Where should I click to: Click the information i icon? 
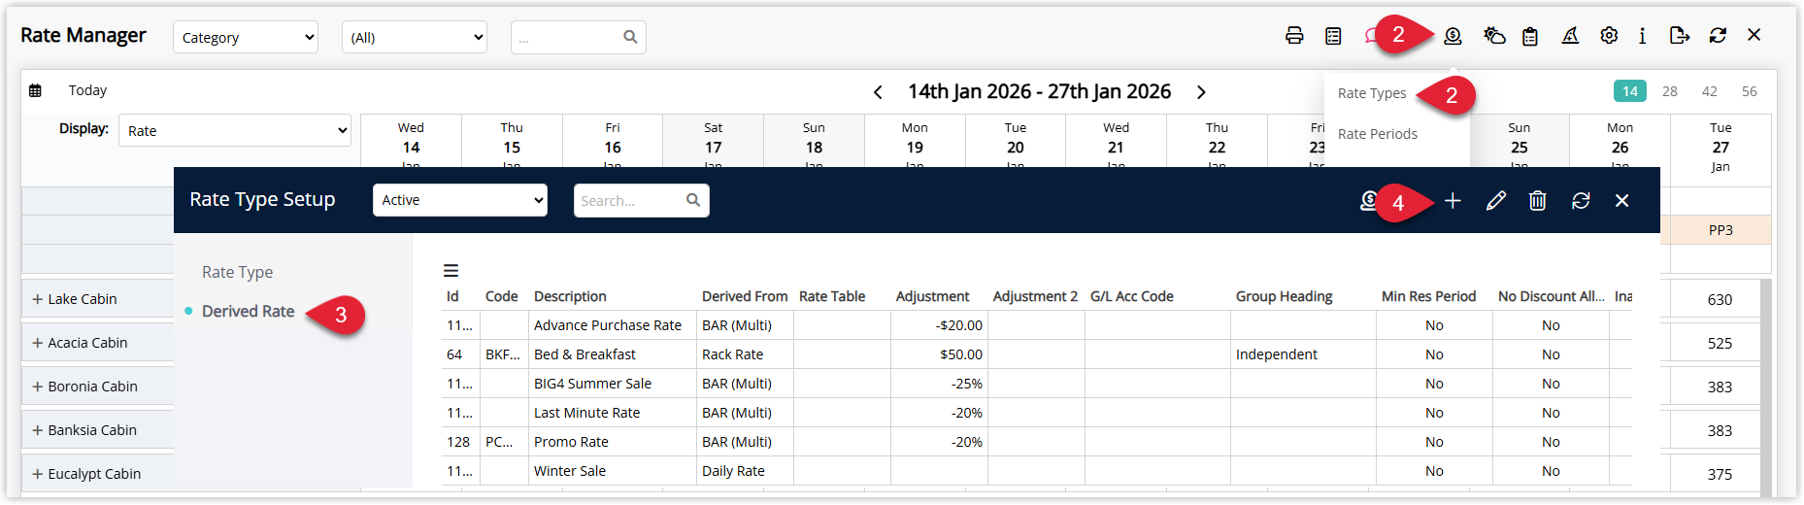tap(1642, 36)
